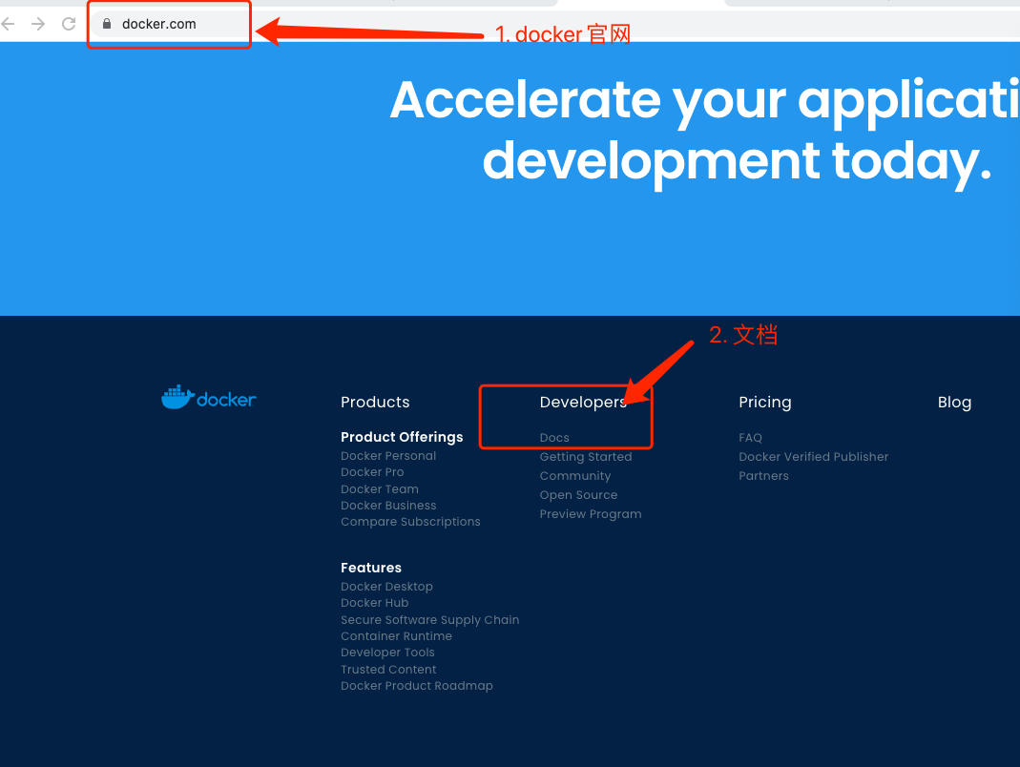Open the Compare Subscriptions link
The width and height of the screenshot is (1020, 767).
(x=410, y=522)
